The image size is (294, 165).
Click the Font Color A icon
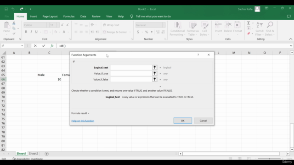[64, 32]
